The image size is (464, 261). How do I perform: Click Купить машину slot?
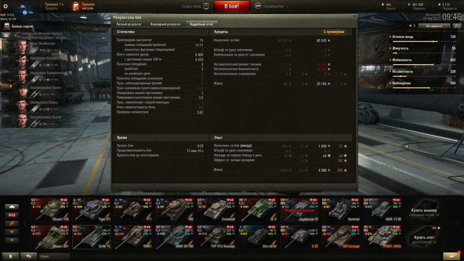pos(424,210)
